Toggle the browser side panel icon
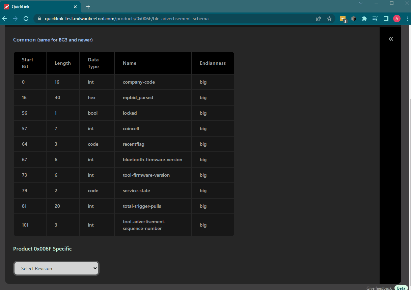Image resolution: width=411 pixels, height=290 pixels. click(386, 19)
